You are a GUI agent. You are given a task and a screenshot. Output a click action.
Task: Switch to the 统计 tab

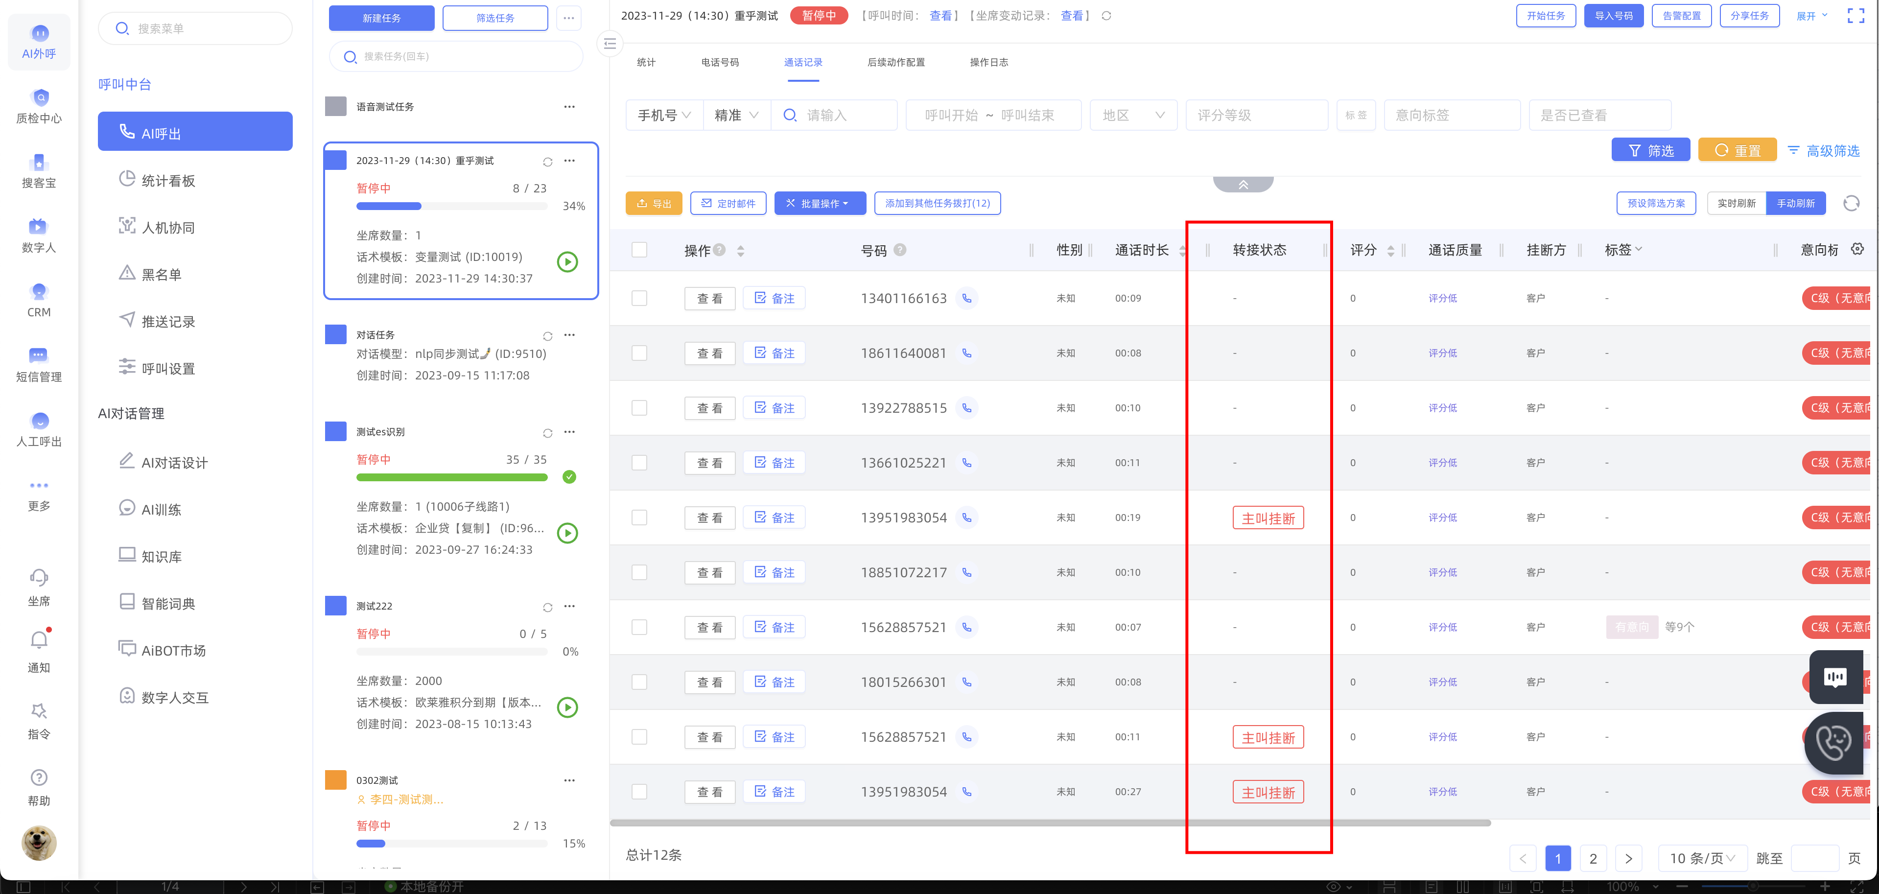click(646, 62)
